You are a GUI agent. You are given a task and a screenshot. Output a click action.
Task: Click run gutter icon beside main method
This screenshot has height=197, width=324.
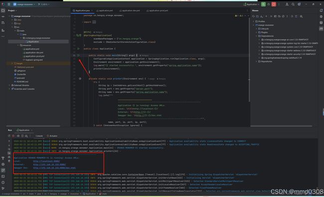[x=79, y=55]
